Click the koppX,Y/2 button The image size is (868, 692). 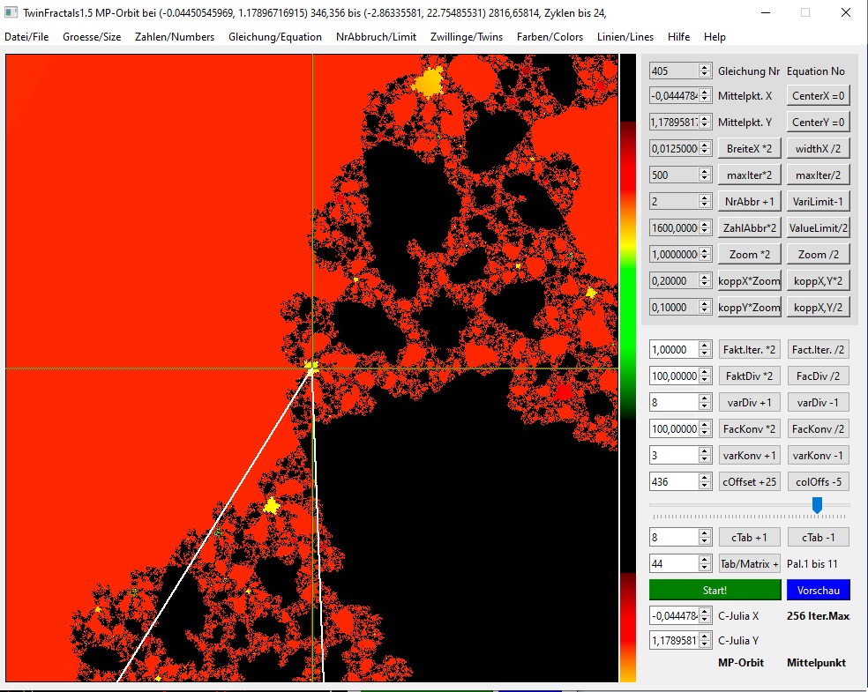pos(819,308)
